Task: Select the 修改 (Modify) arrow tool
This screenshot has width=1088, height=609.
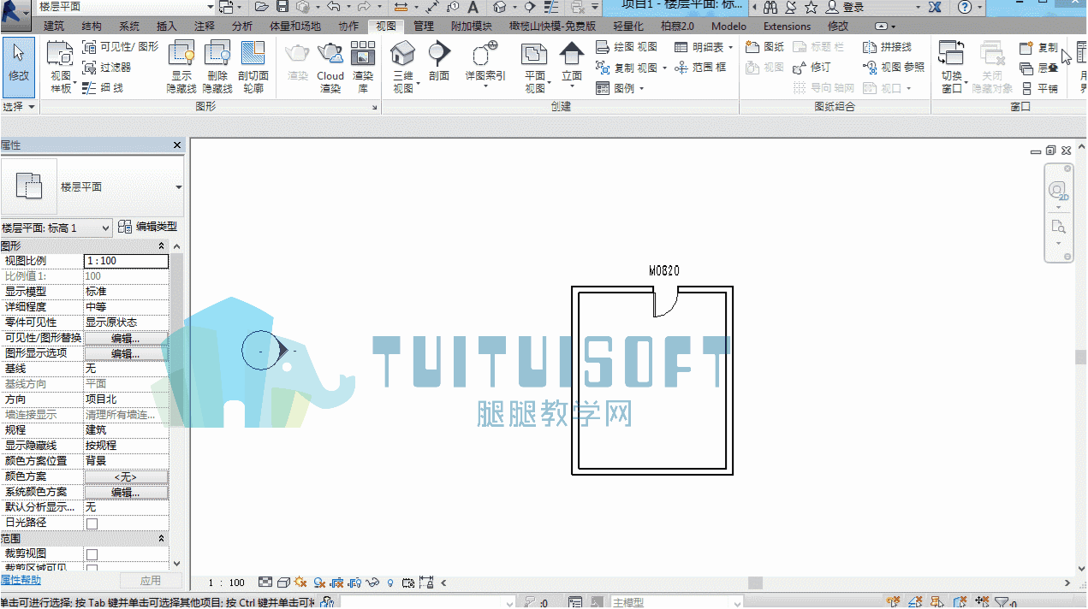Action: 19,67
